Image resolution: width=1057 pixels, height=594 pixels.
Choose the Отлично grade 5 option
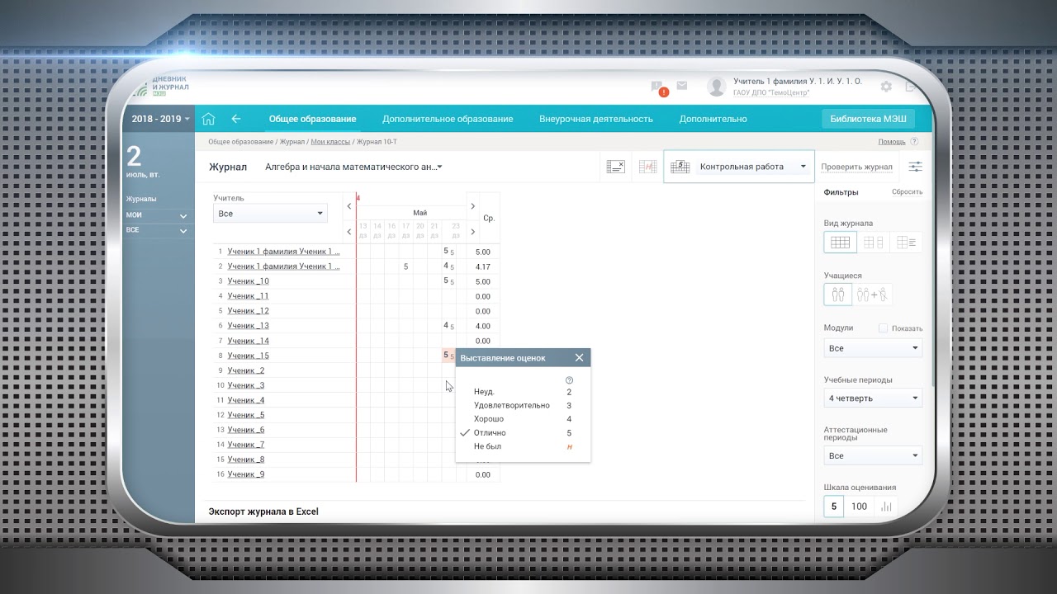tap(523, 433)
